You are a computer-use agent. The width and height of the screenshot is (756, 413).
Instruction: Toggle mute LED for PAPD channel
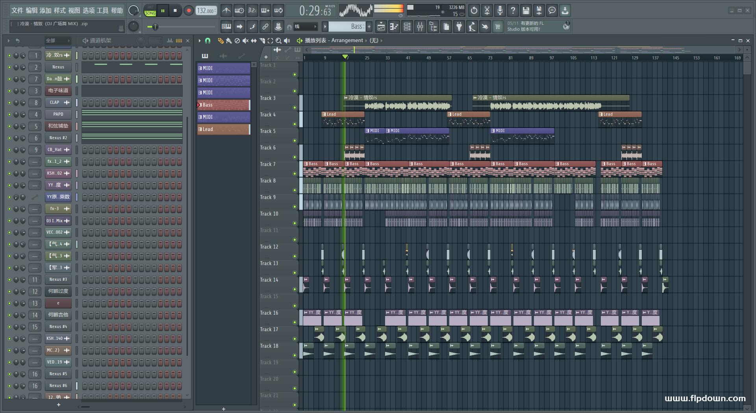click(x=9, y=114)
